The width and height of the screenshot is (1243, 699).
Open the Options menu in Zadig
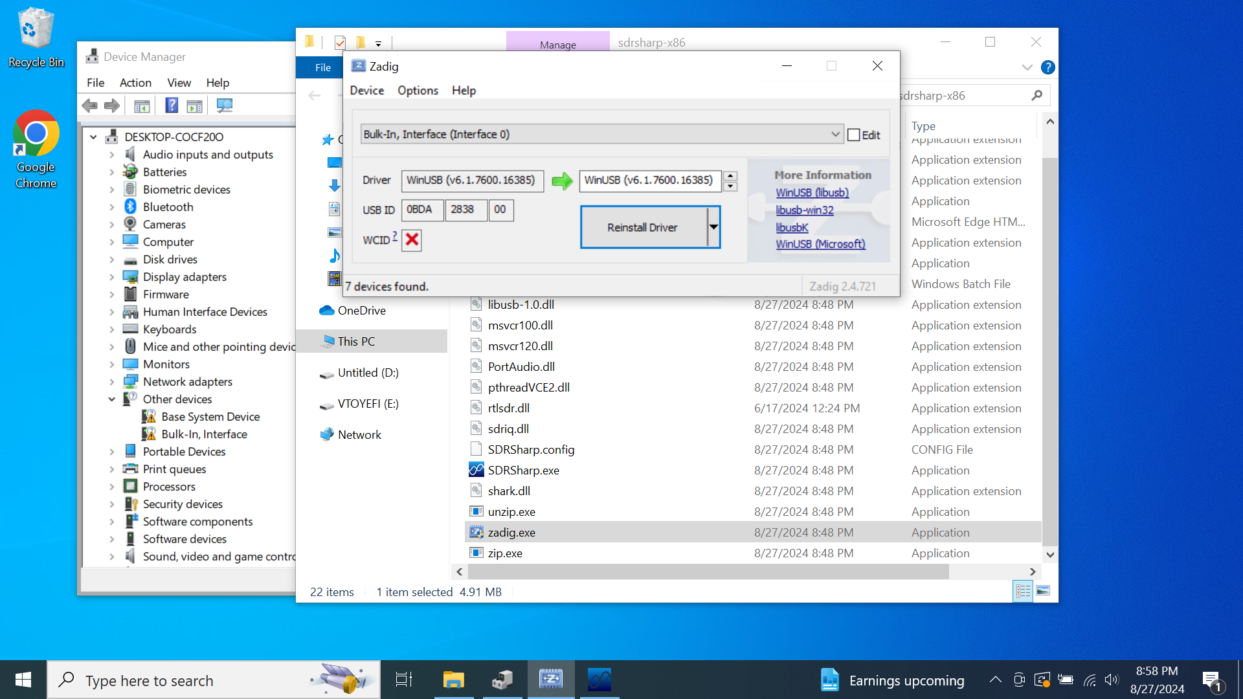coord(418,91)
